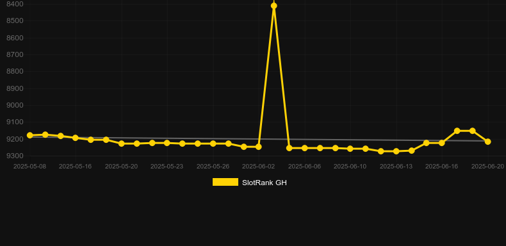This screenshot has height=246, width=506.
Task: Click the SlotRank GH legend label text
Action: point(265,183)
